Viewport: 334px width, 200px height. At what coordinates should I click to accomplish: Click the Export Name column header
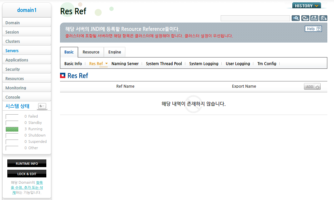[x=244, y=86]
